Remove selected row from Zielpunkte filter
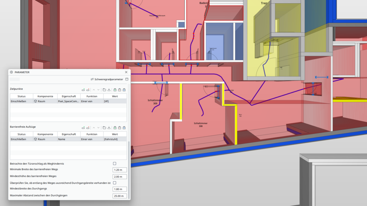This screenshot has height=206, width=367. [x=88, y=89]
